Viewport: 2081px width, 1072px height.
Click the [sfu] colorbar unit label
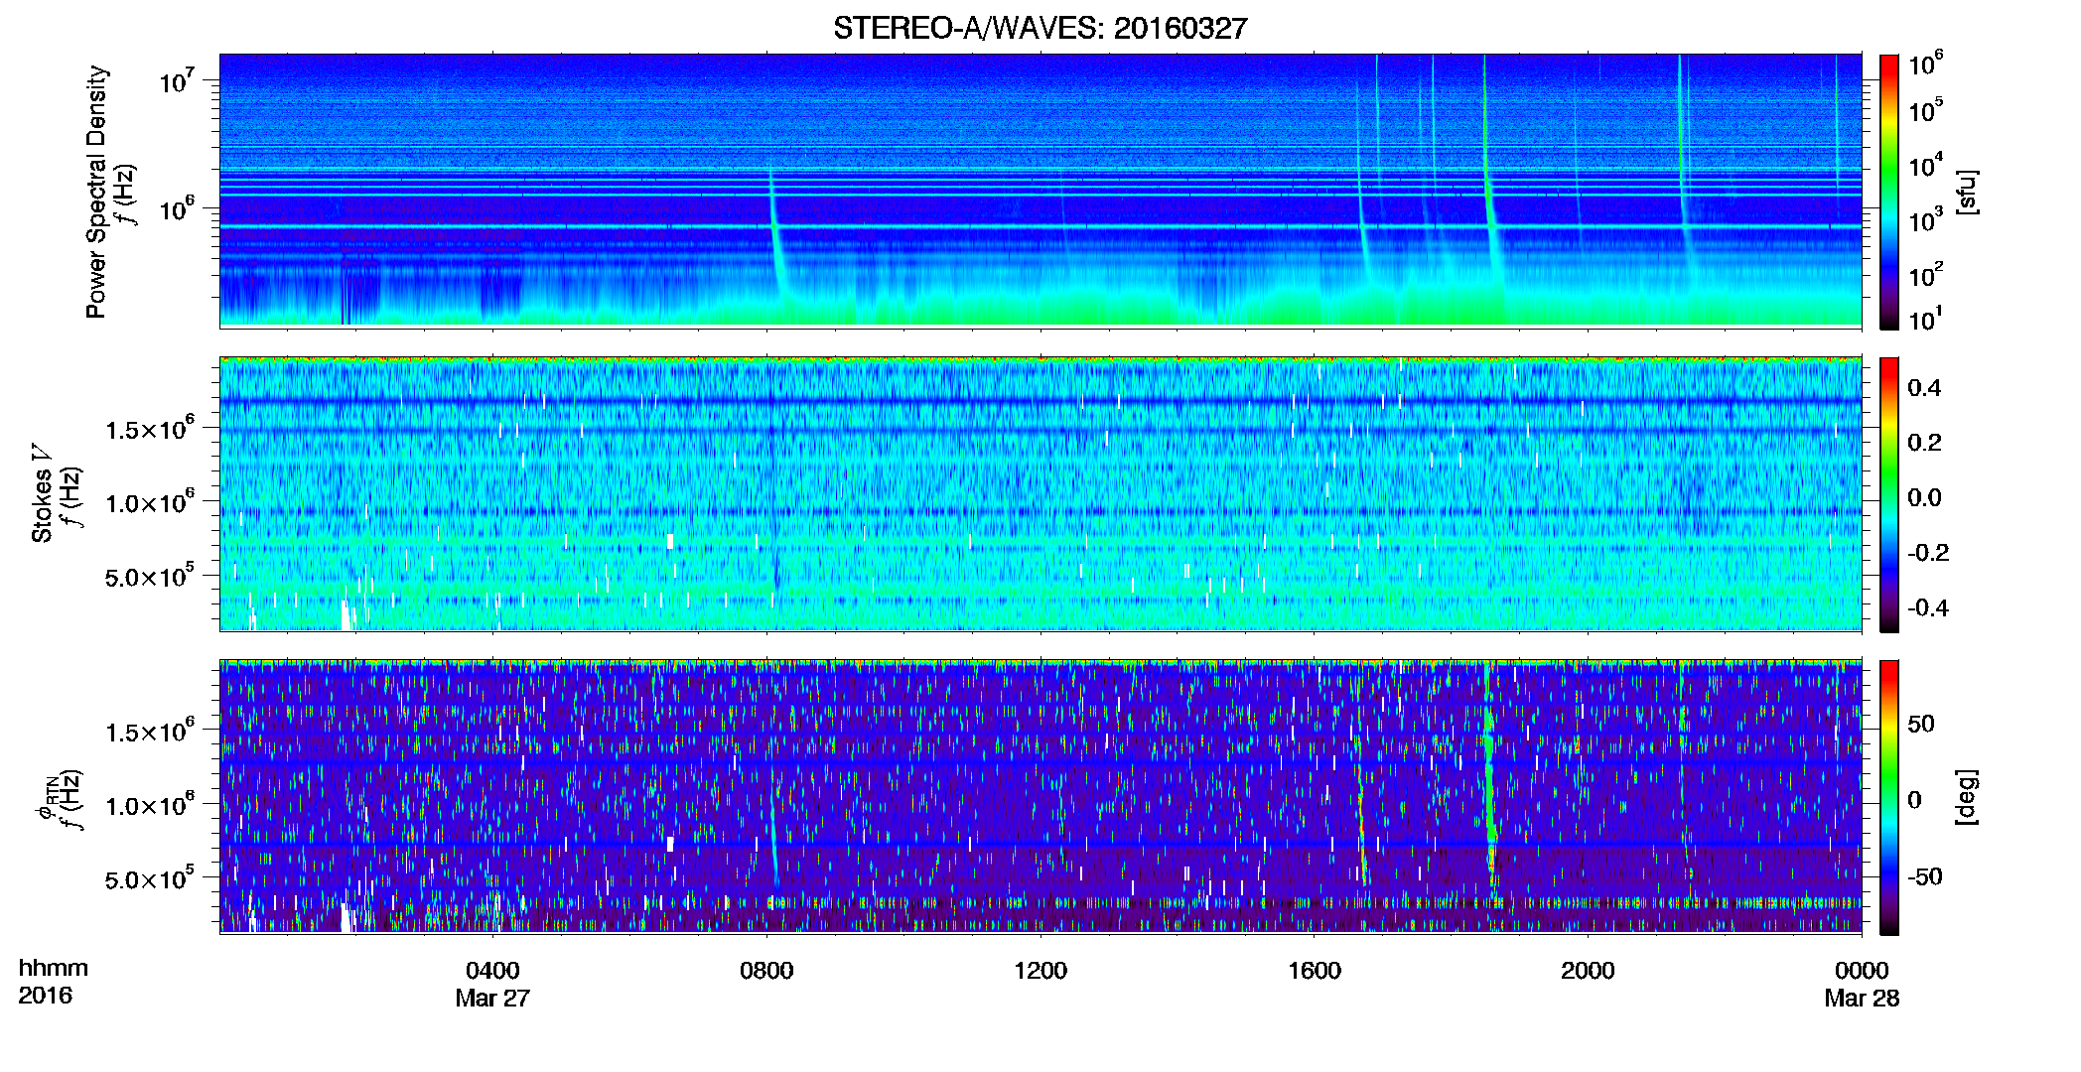click(x=1967, y=192)
